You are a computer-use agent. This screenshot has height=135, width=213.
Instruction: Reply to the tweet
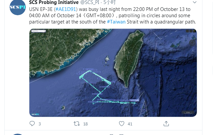[32, 124]
